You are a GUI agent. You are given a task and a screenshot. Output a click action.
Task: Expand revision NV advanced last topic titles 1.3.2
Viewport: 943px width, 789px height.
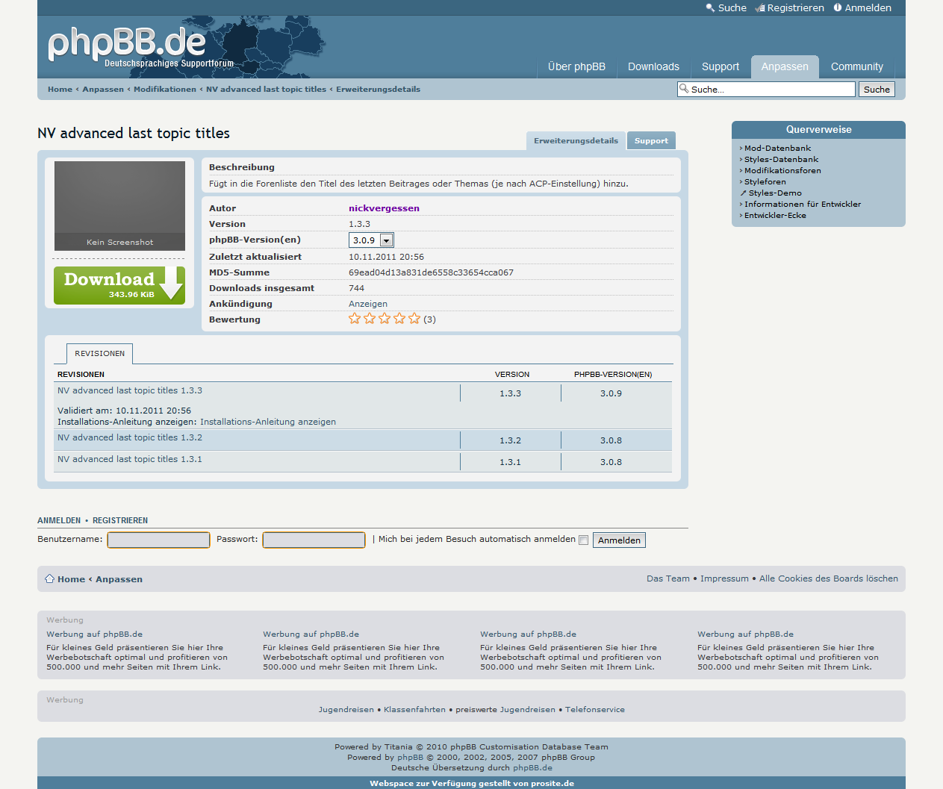coord(130,438)
